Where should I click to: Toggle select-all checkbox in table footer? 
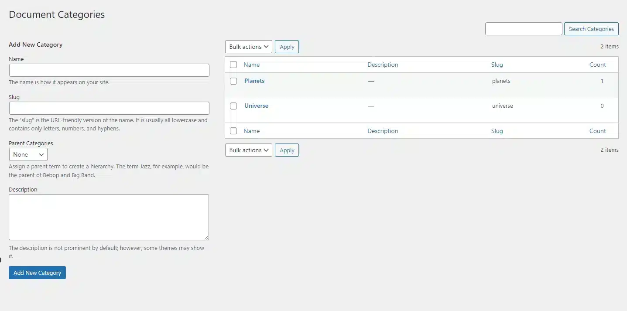click(233, 131)
